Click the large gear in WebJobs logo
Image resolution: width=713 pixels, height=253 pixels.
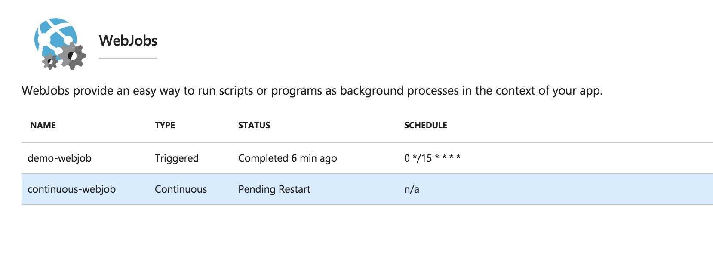[72, 56]
